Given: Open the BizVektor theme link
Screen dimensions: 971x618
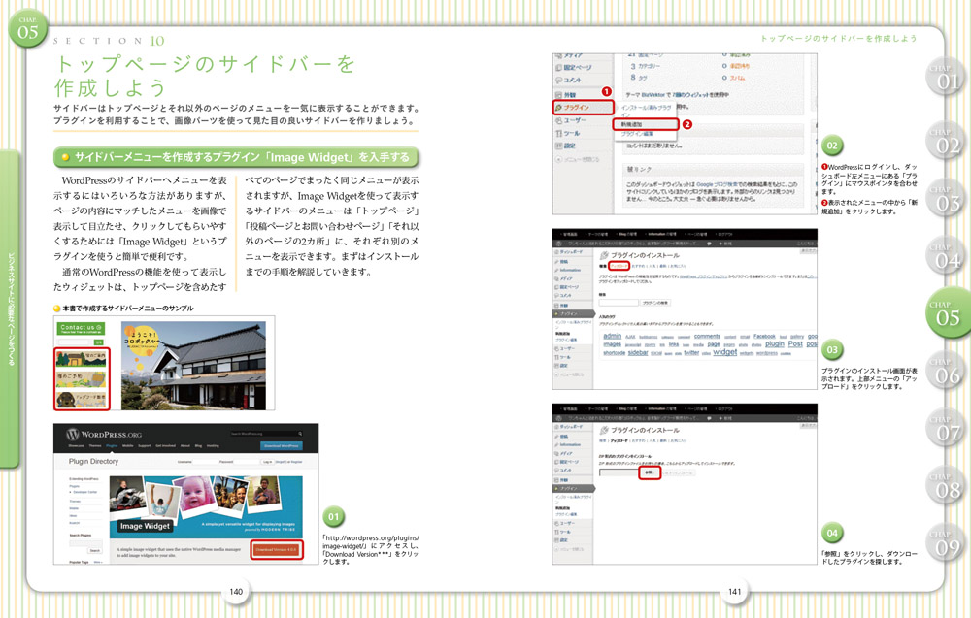Looking at the screenshot, I should click(x=653, y=95).
